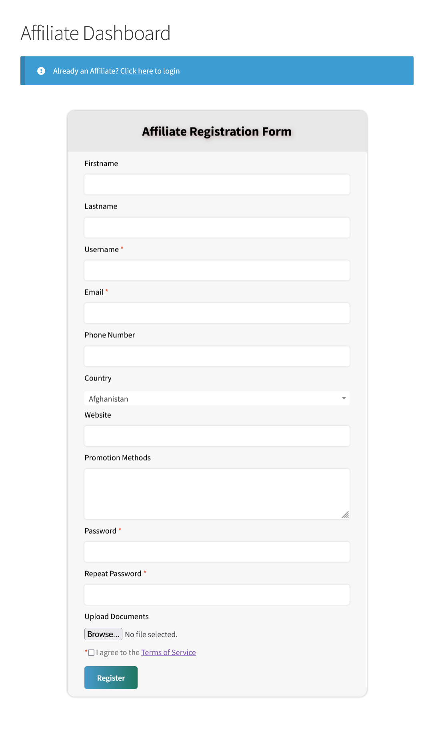Click inside the Lastname field
The height and width of the screenshot is (729, 432).
[216, 227]
